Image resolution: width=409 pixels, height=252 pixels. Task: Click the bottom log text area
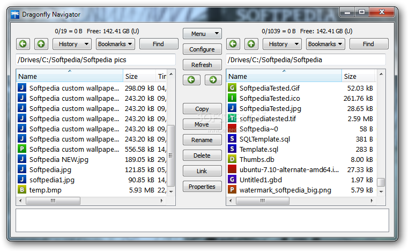click(x=202, y=220)
